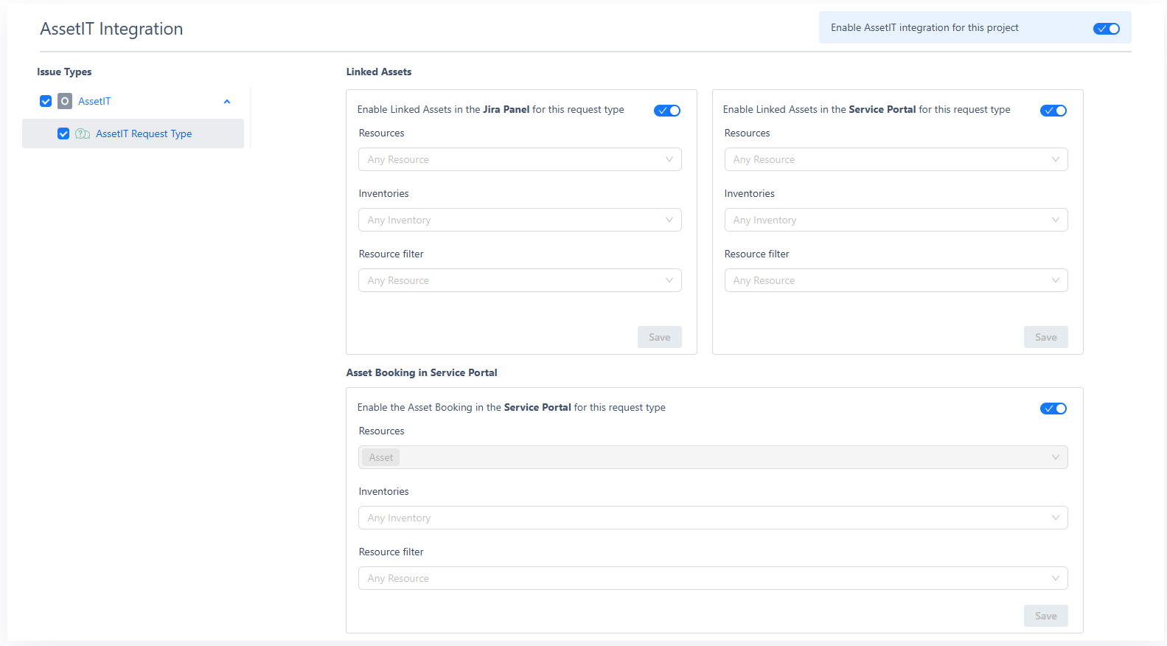This screenshot has width=1167, height=646.
Task: Collapse the AssetIT issue type tree
Action: tap(227, 102)
